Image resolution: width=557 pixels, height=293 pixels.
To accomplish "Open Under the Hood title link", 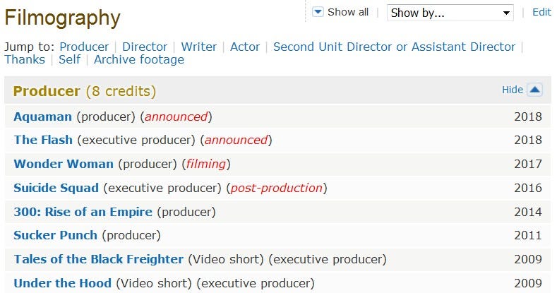I will tap(62, 283).
